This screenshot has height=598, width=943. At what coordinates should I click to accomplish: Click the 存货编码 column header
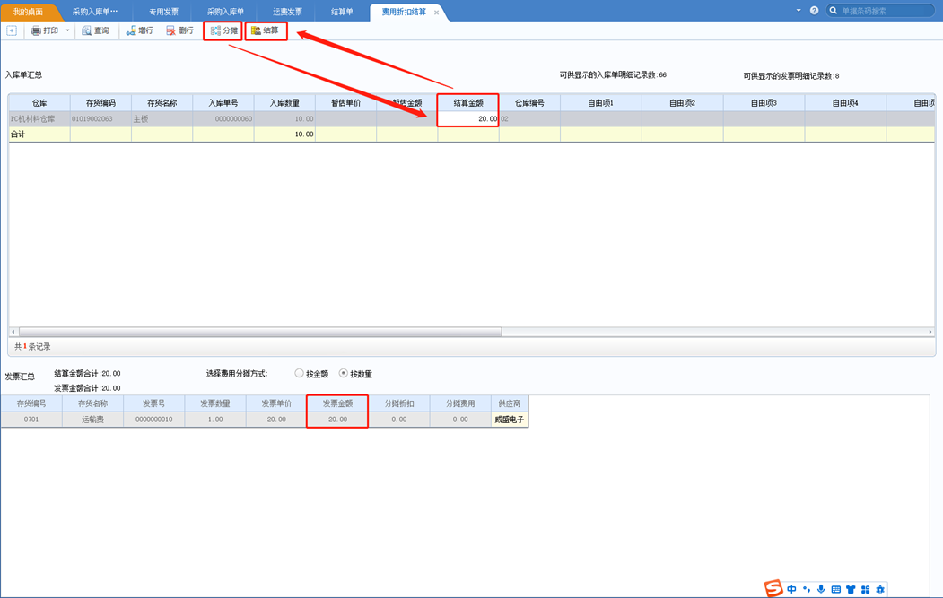pos(100,103)
